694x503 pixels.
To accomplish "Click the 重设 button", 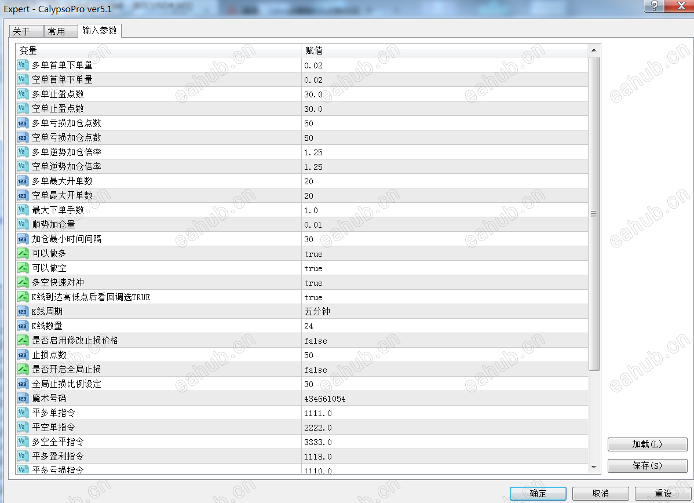I will click(663, 493).
